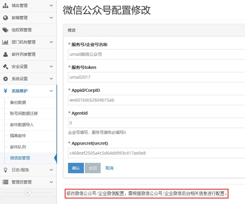Open the 备份数据 submenu item

click(x=18, y=102)
